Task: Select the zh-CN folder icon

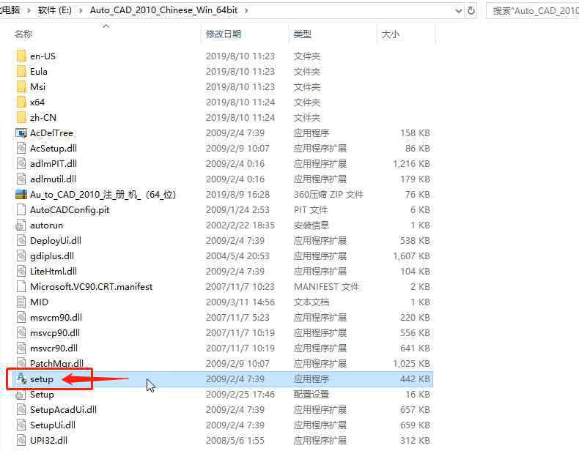Action: click(21, 118)
